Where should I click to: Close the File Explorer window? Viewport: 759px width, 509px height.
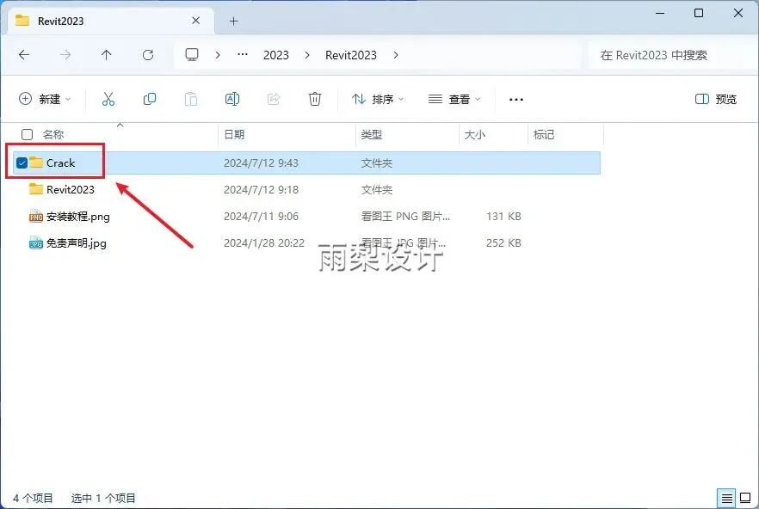pos(738,13)
